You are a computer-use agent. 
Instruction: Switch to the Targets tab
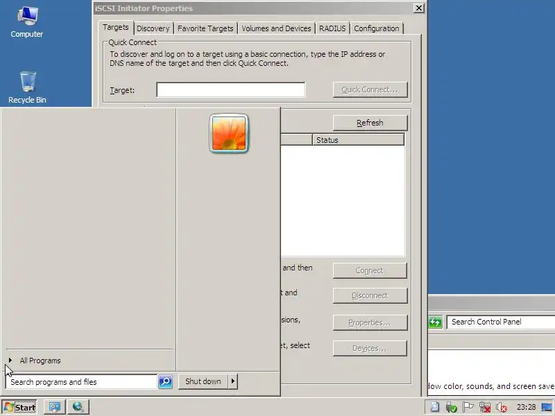115,27
